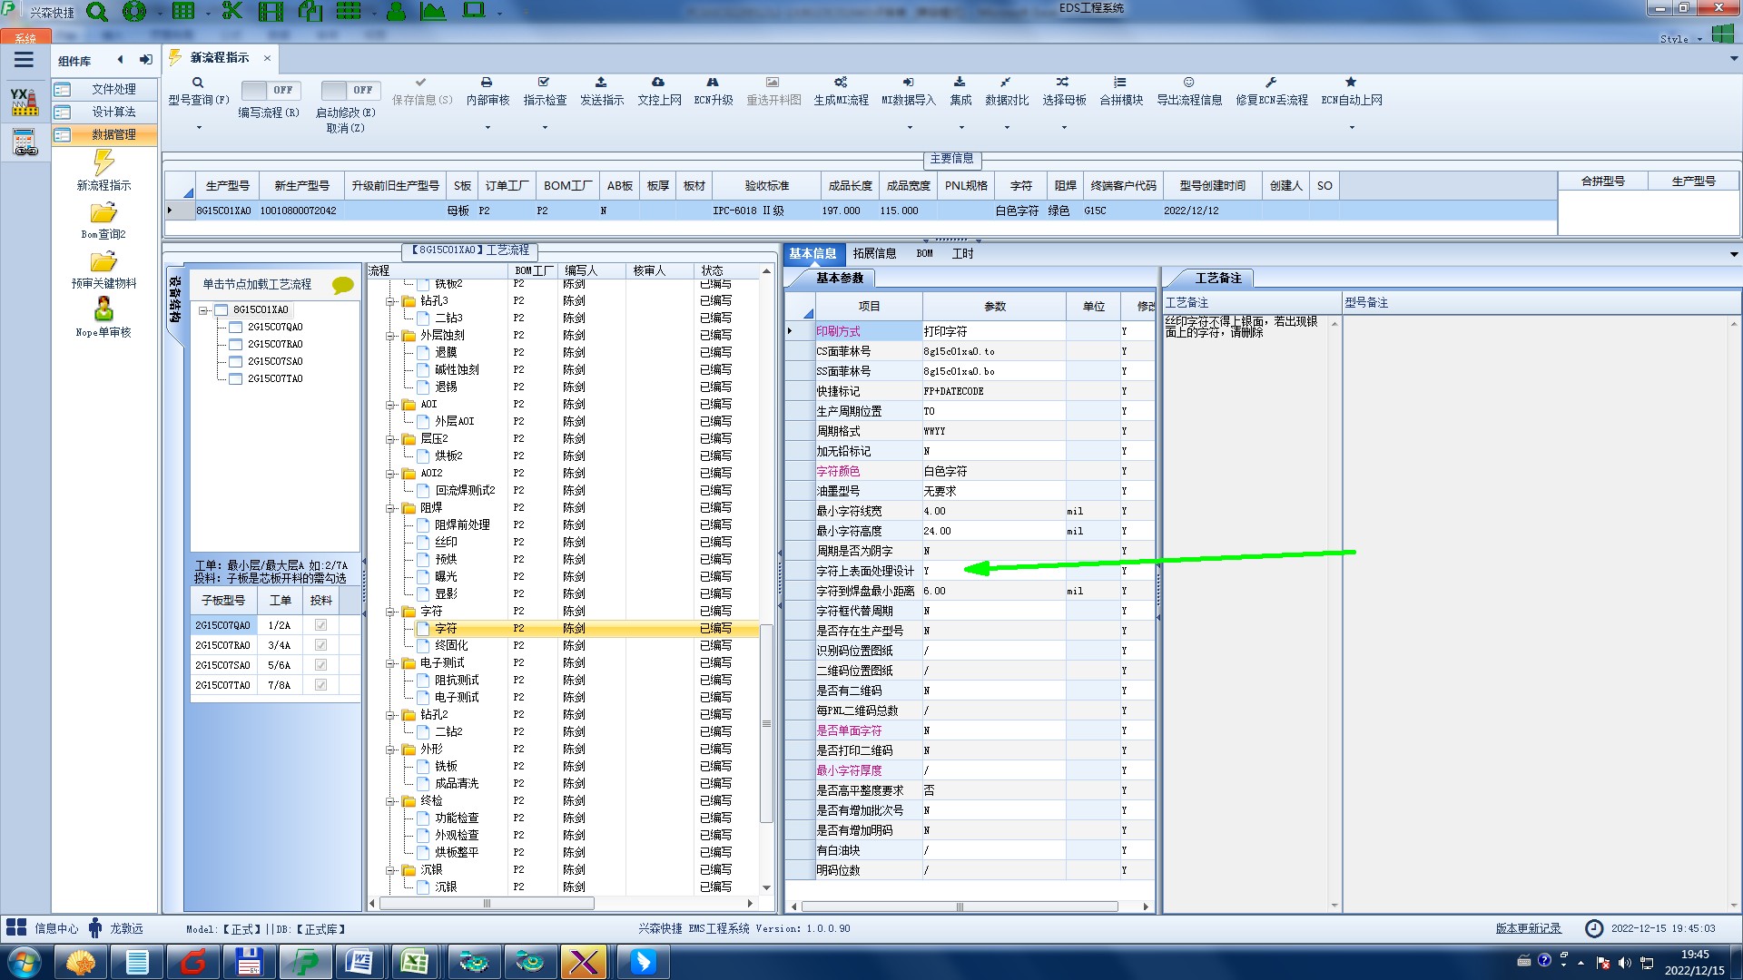Screen dimensions: 1743x980
Task: Click the 数据对比 toolbar icon
Action: (x=1006, y=83)
